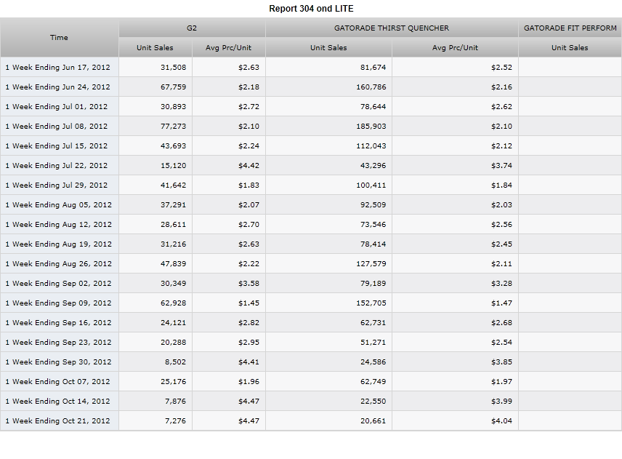This screenshot has width=622, height=459.
Task: Click Avg Prc/Unit header under G2
Action: [x=228, y=48]
